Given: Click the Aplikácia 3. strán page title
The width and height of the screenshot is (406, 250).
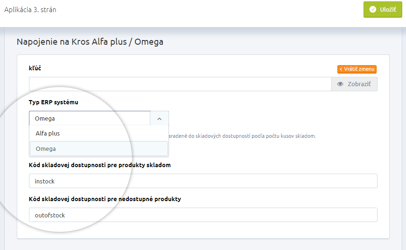Looking at the screenshot, I should pyautogui.click(x=30, y=10).
